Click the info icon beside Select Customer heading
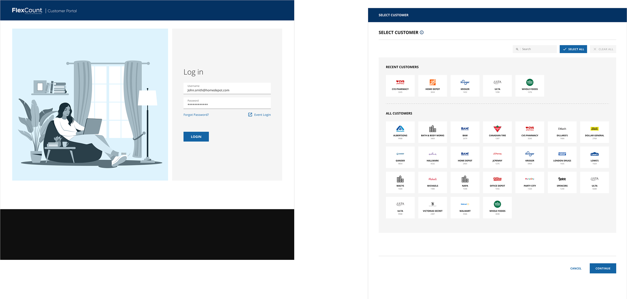627x299 pixels. [x=422, y=32]
